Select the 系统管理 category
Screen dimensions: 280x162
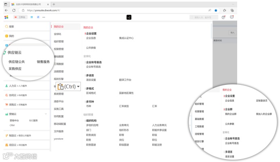pyautogui.click(x=59, y=94)
